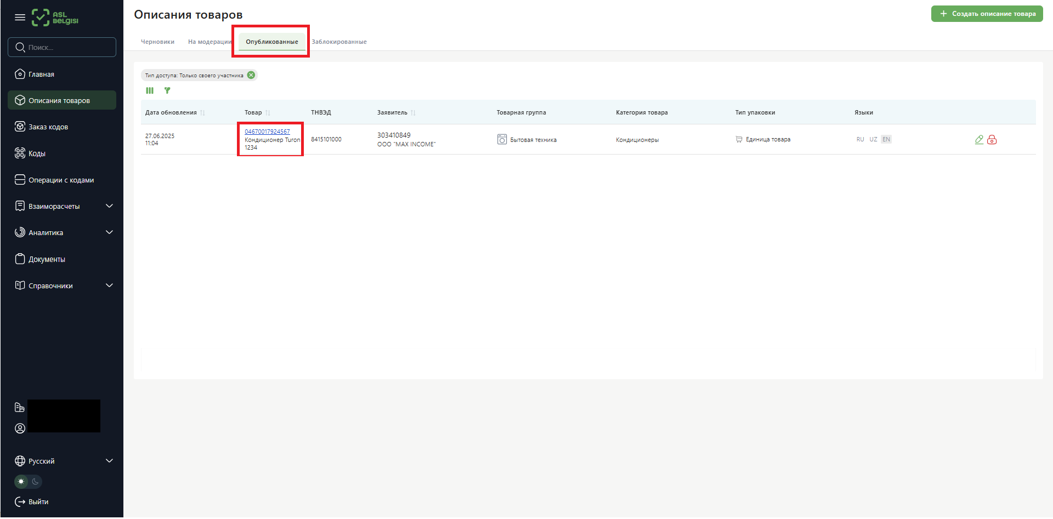Click the green edit pencil icon
The width and height of the screenshot is (1053, 519).
pos(979,140)
